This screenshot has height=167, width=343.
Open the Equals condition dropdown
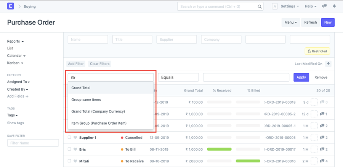tap(178, 77)
